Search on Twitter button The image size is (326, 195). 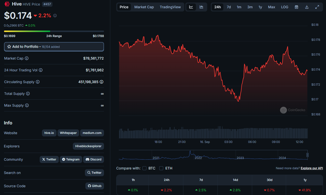point(94,173)
